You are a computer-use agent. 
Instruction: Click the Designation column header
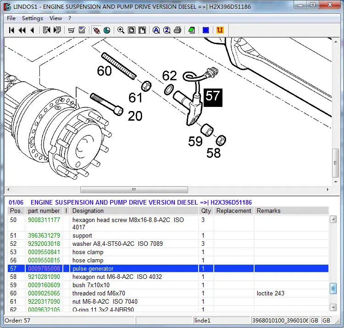click(x=134, y=211)
